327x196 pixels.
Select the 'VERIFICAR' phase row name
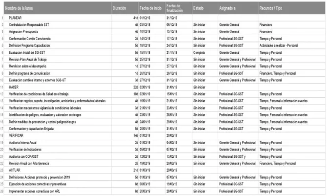pyautogui.click(x=16, y=135)
